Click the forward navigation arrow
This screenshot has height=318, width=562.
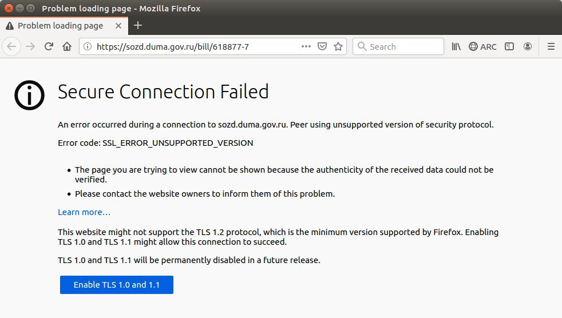[30, 46]
